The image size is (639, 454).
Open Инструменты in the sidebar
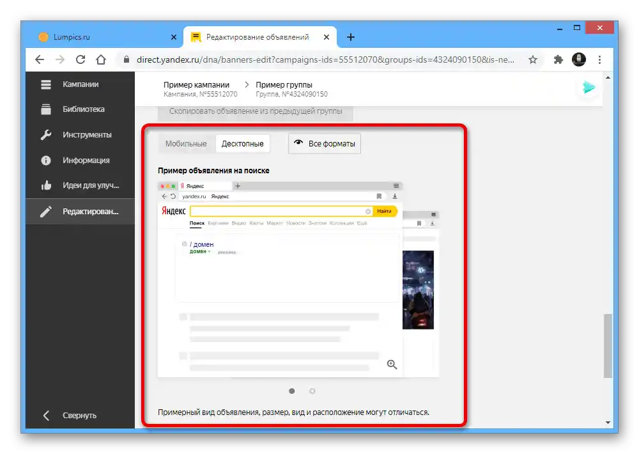[81, 135]
